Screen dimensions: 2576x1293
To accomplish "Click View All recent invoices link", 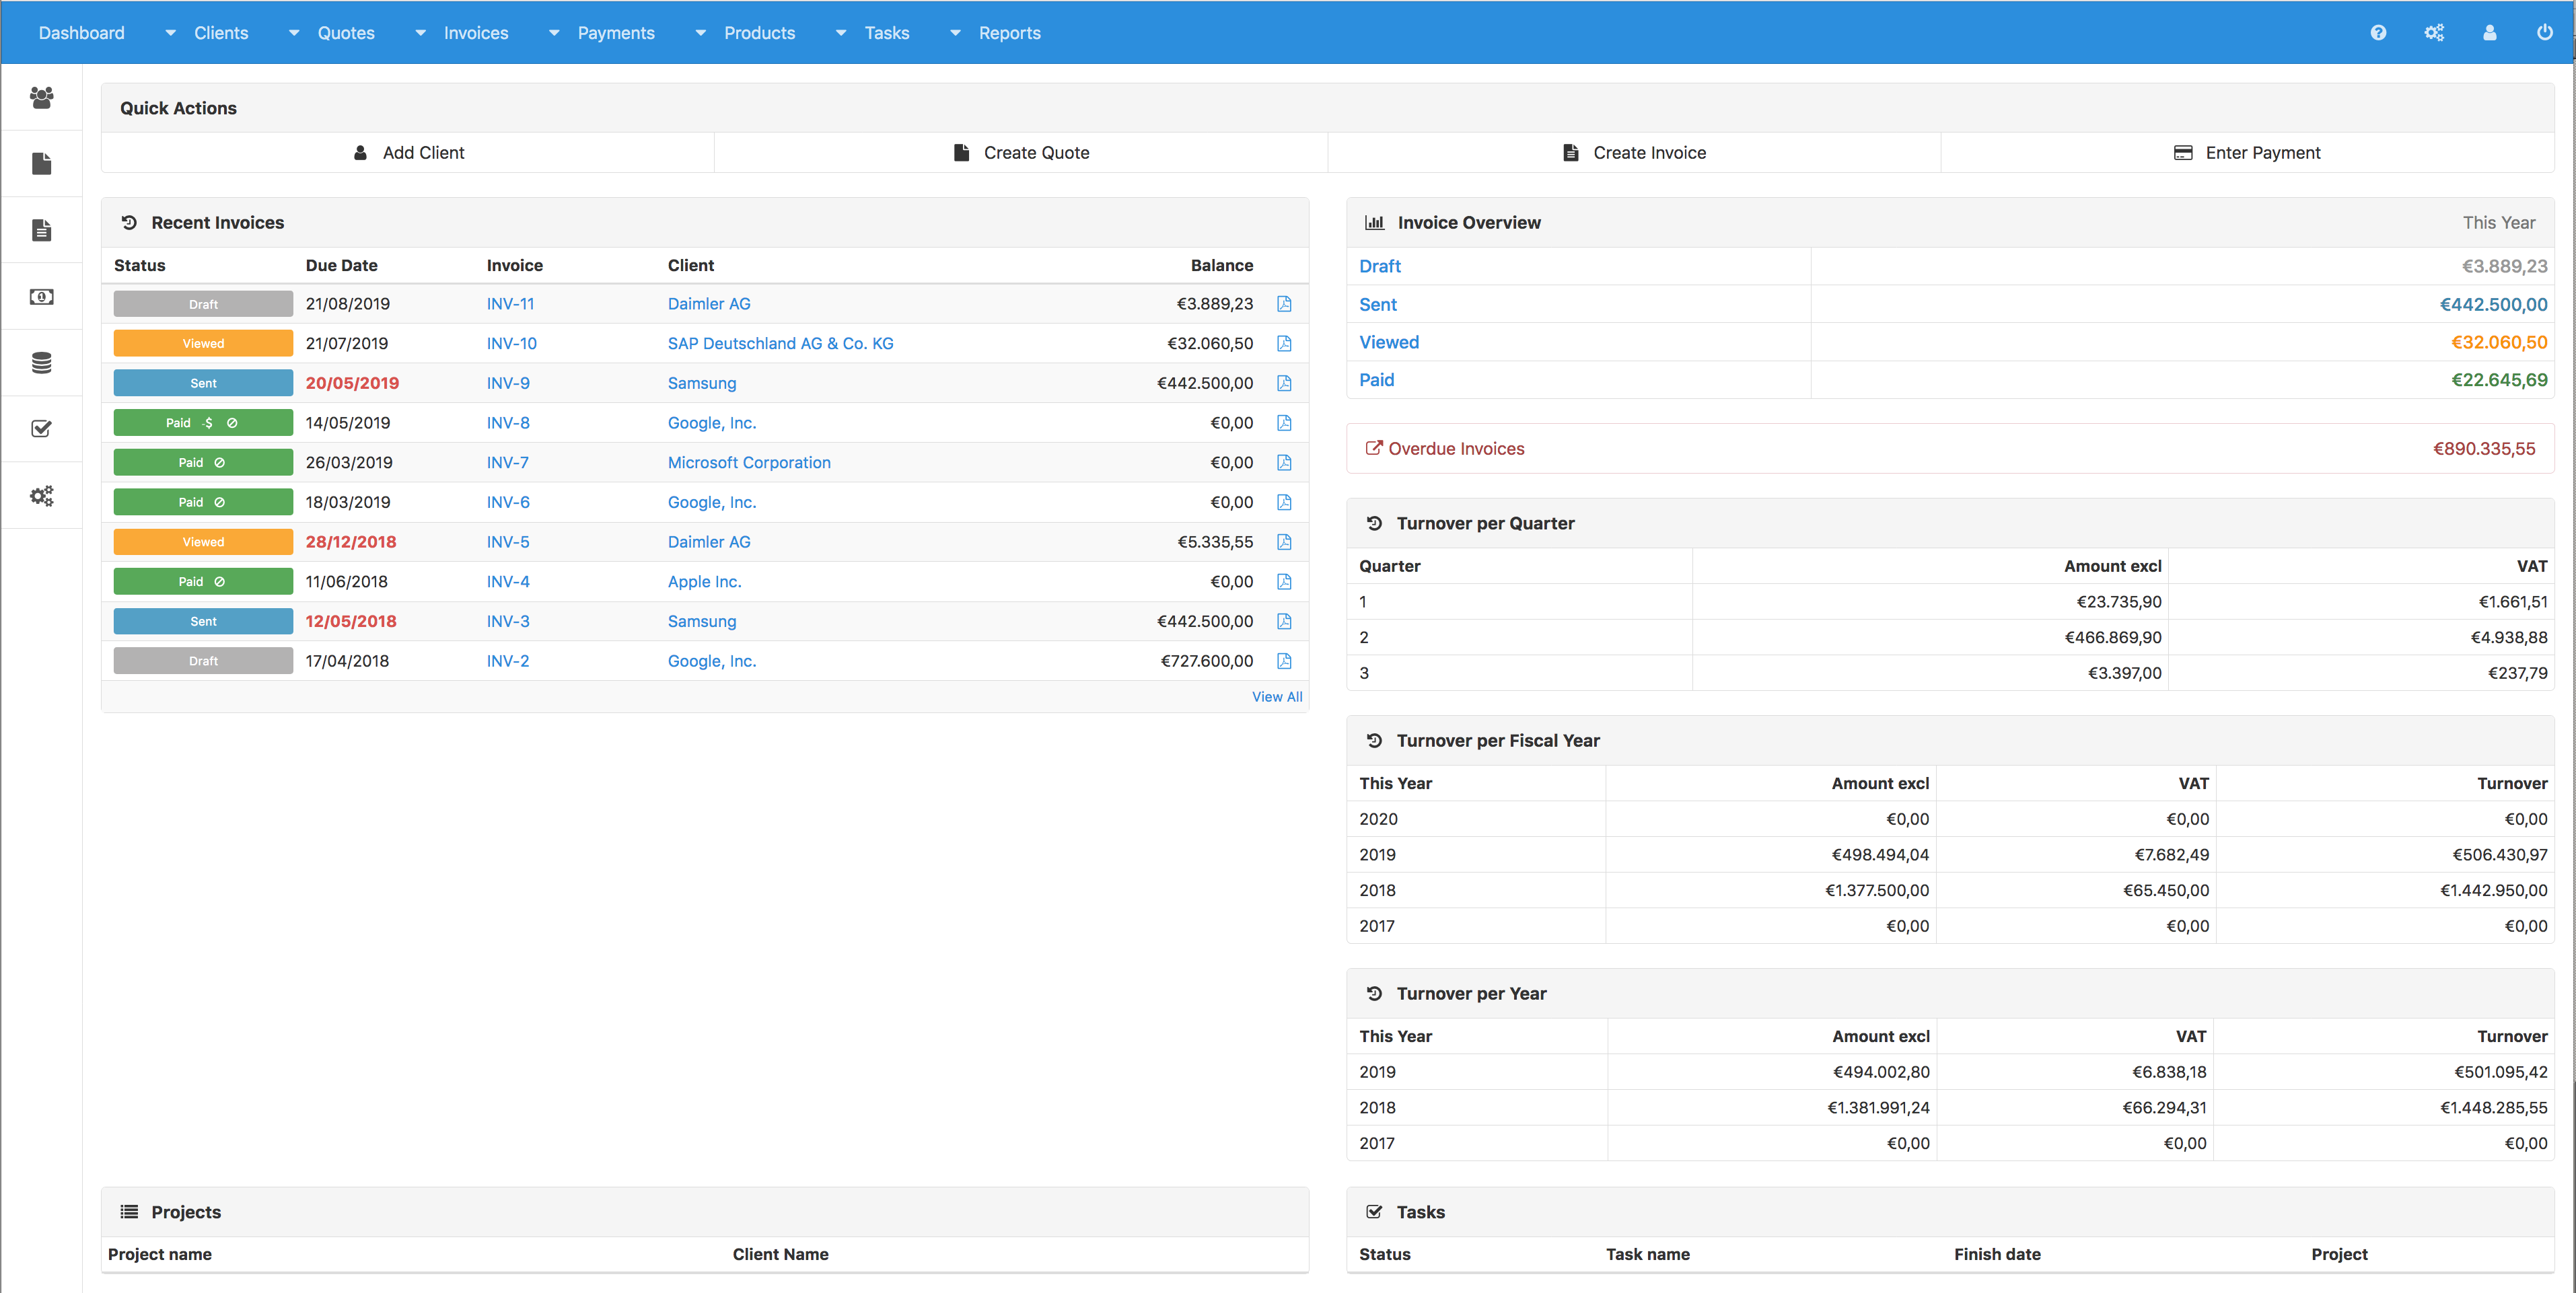I will coord(1277,697).
